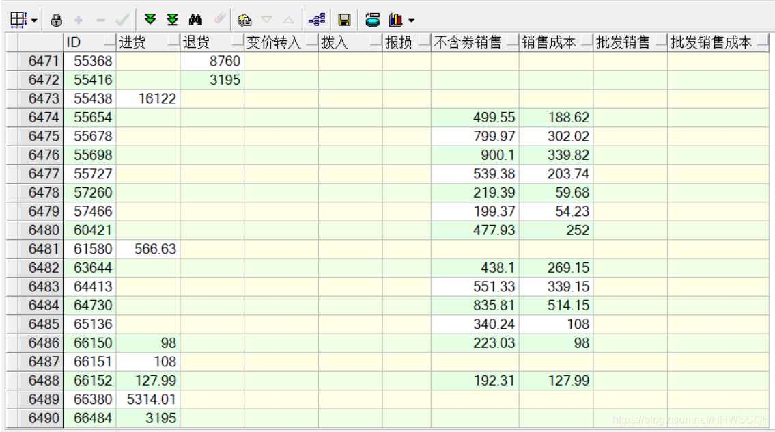
Task: Select row number 6475
Action: (40, 136)
